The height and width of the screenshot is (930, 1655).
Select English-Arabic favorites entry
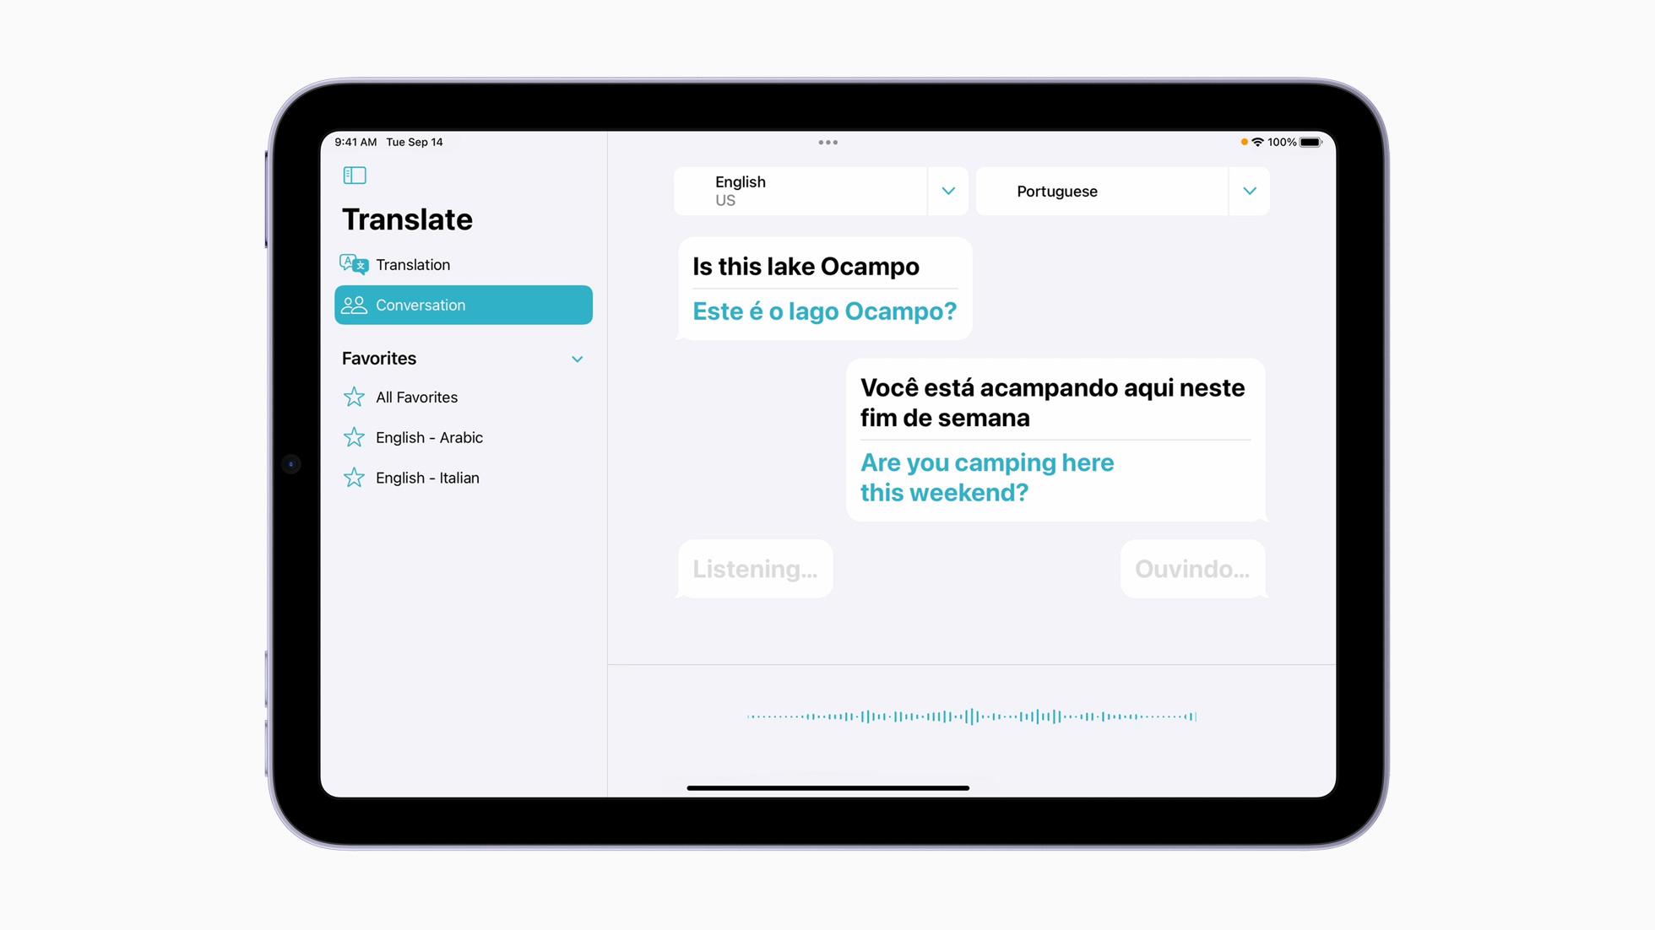[430, 437]
